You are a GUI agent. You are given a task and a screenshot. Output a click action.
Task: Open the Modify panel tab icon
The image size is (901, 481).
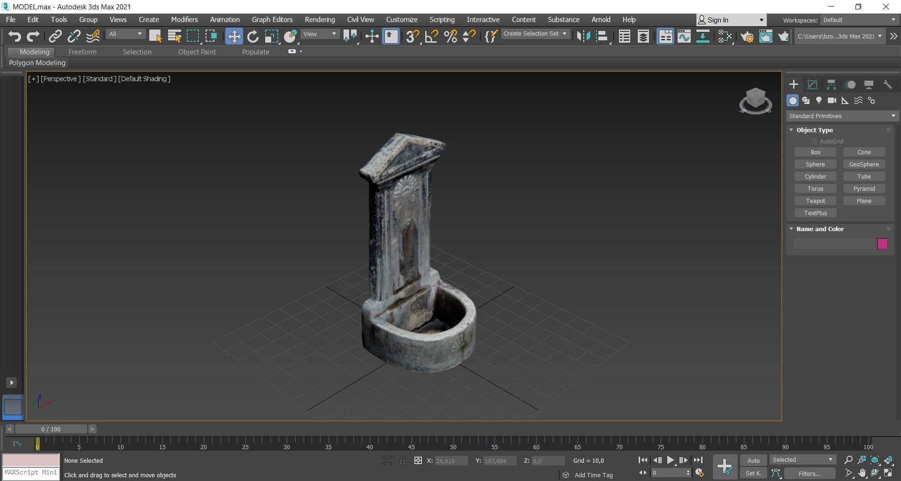click(812, 84)
